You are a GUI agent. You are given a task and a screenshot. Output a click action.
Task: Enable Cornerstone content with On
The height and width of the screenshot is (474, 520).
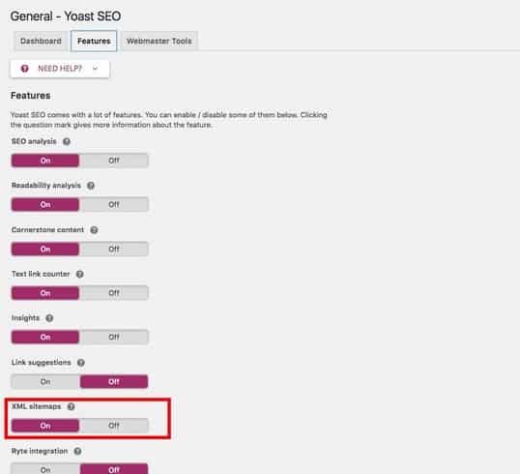(45, 249)
